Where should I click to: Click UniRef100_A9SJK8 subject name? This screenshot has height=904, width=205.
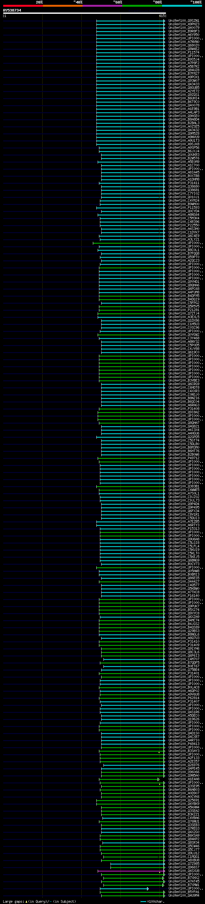(x=184, y=144)
